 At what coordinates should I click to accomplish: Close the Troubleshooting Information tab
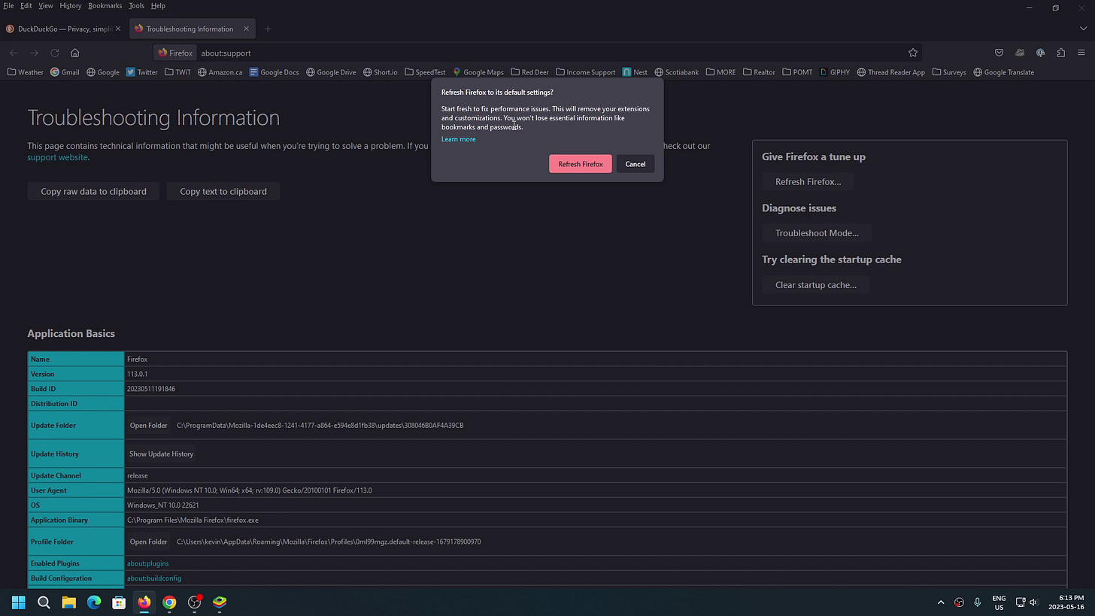tap(246, 29)
